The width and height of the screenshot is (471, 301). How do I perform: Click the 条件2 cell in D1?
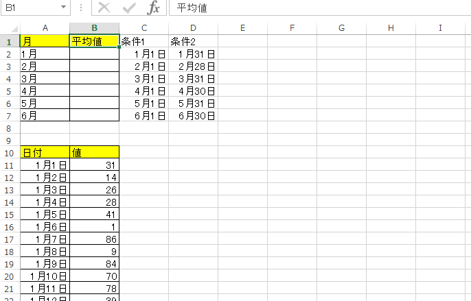point(193,41)
